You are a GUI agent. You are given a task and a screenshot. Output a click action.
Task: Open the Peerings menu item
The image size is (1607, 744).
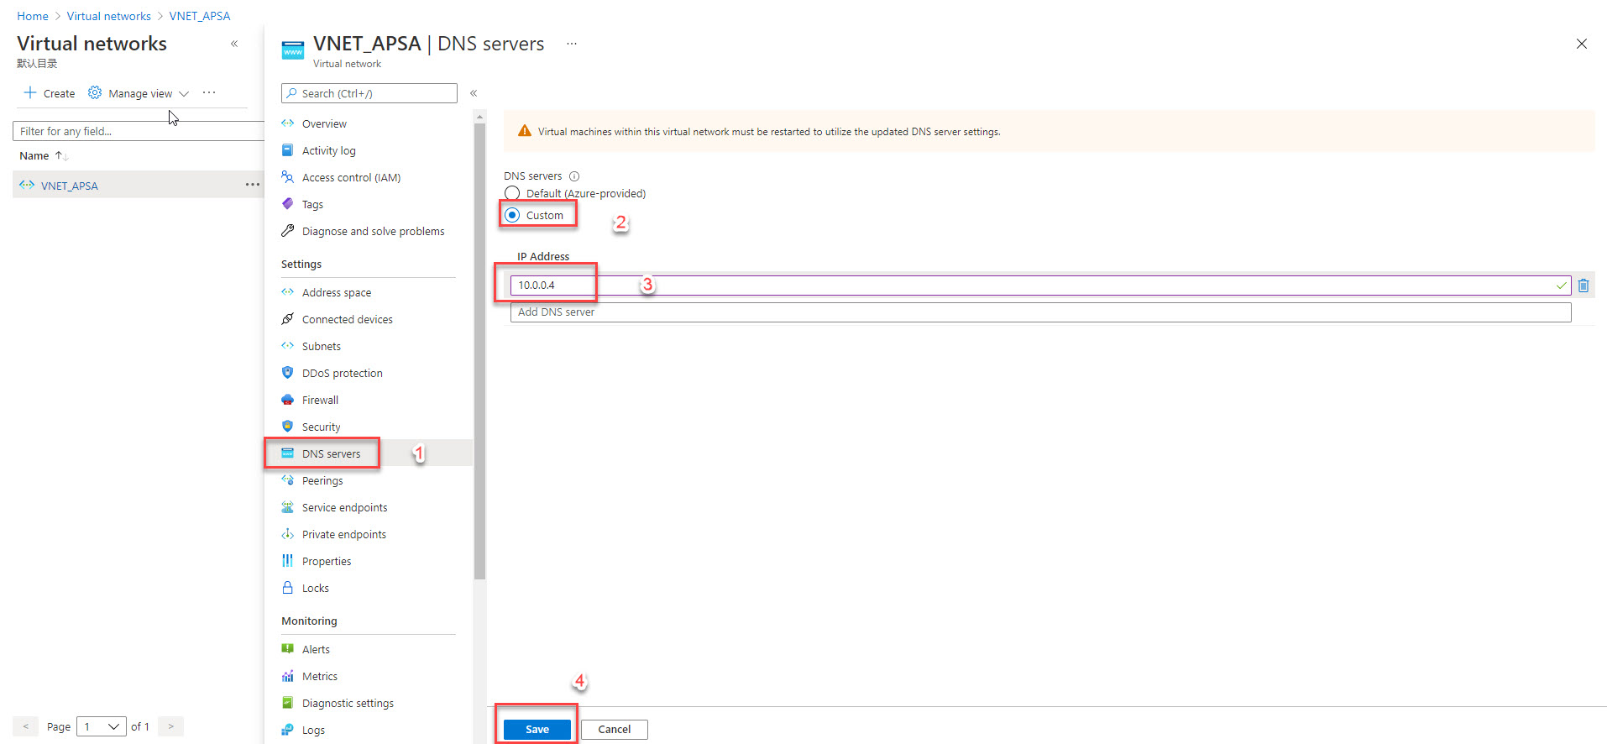(322, 480)
